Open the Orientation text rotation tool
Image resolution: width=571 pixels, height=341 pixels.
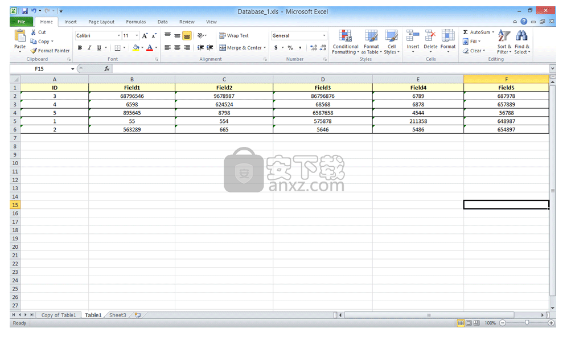click(200, 35)
